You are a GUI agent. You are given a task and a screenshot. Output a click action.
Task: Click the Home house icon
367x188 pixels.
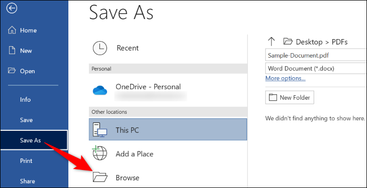12,30
